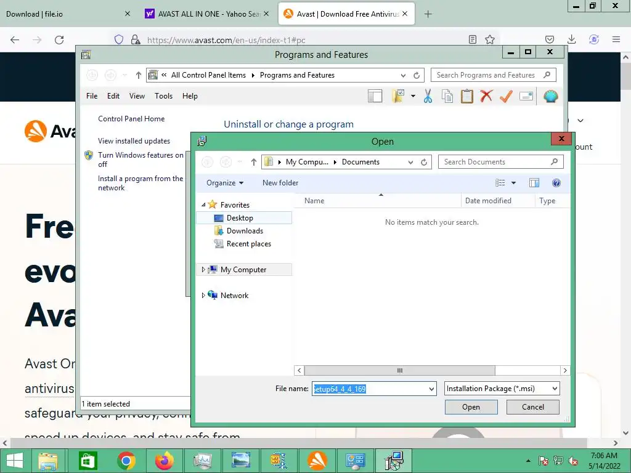Click the red X Delete toolbar icon
Screen dimensions: 631x473
486,96
